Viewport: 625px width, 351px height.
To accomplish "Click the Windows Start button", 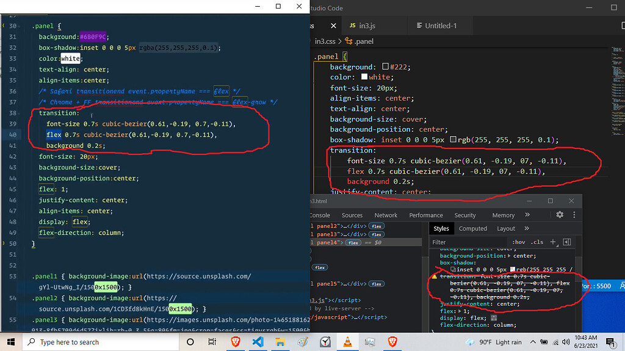I will [x=11, y=342].
